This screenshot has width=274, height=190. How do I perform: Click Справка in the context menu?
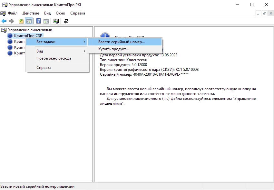(x=44, y=68)
